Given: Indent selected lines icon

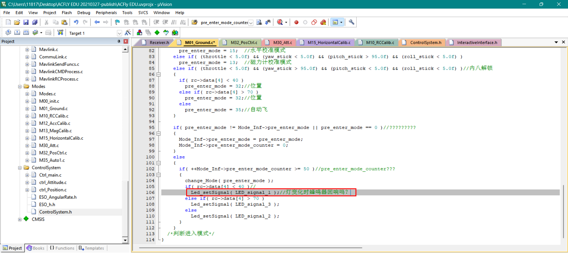Looking at the screenshot, I should coord(156,22).
